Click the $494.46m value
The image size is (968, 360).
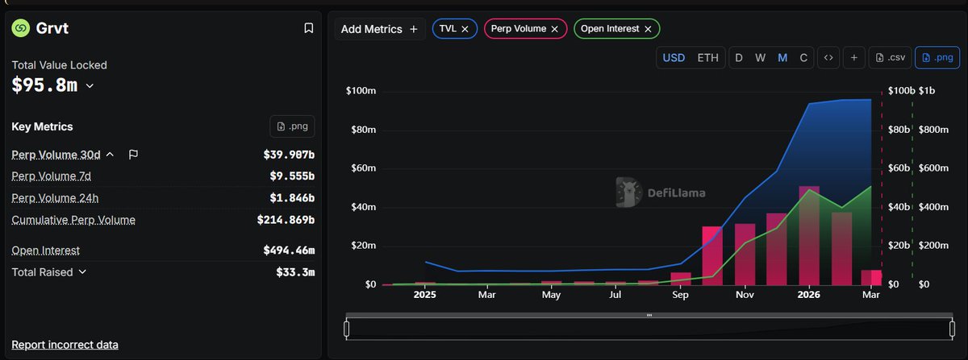coord(289,250)
